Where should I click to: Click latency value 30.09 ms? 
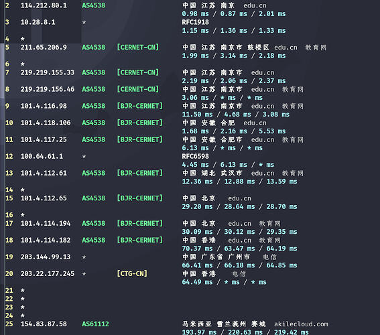point(197,232)
